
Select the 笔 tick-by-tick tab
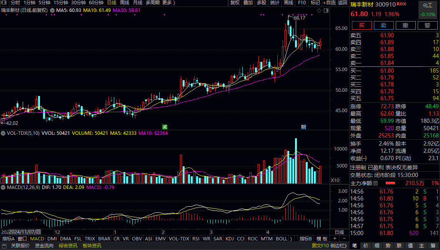(355, 246)
